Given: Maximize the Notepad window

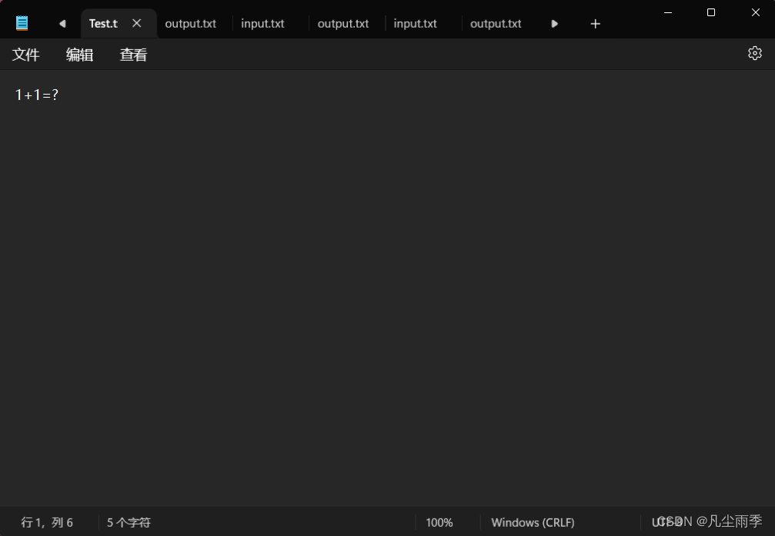Looking at the screenshot, I should (x=711, y=12).
